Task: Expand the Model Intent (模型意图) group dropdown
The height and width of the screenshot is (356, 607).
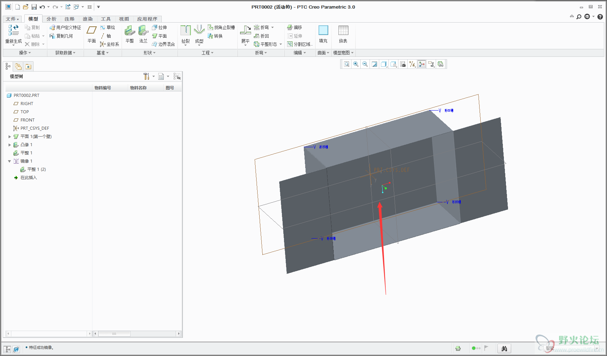Action: (x=343, y=53)
